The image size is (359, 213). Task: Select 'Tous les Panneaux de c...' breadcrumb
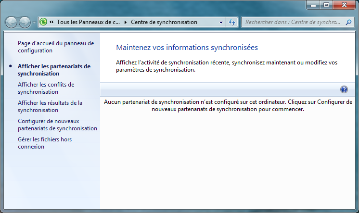88,22
